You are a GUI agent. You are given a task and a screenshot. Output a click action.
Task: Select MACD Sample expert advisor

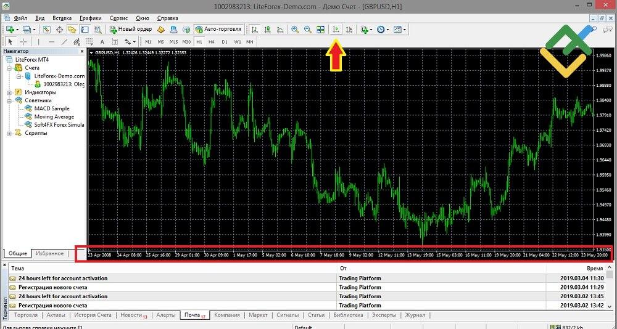[52, 109]
